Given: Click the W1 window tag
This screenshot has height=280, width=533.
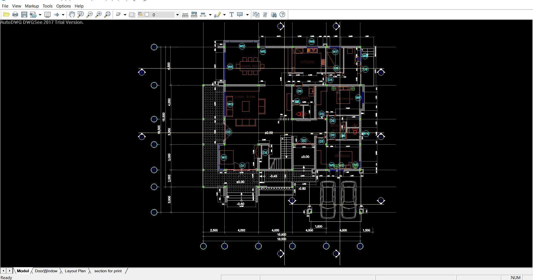Looking at the screenshot, I should 224,158.
